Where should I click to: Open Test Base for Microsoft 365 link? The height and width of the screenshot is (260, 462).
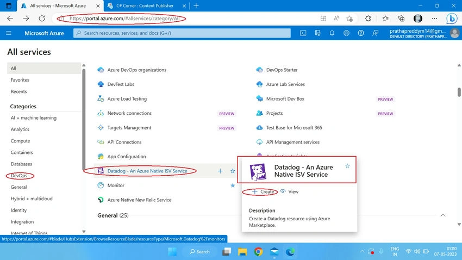(x=294, y=128)
